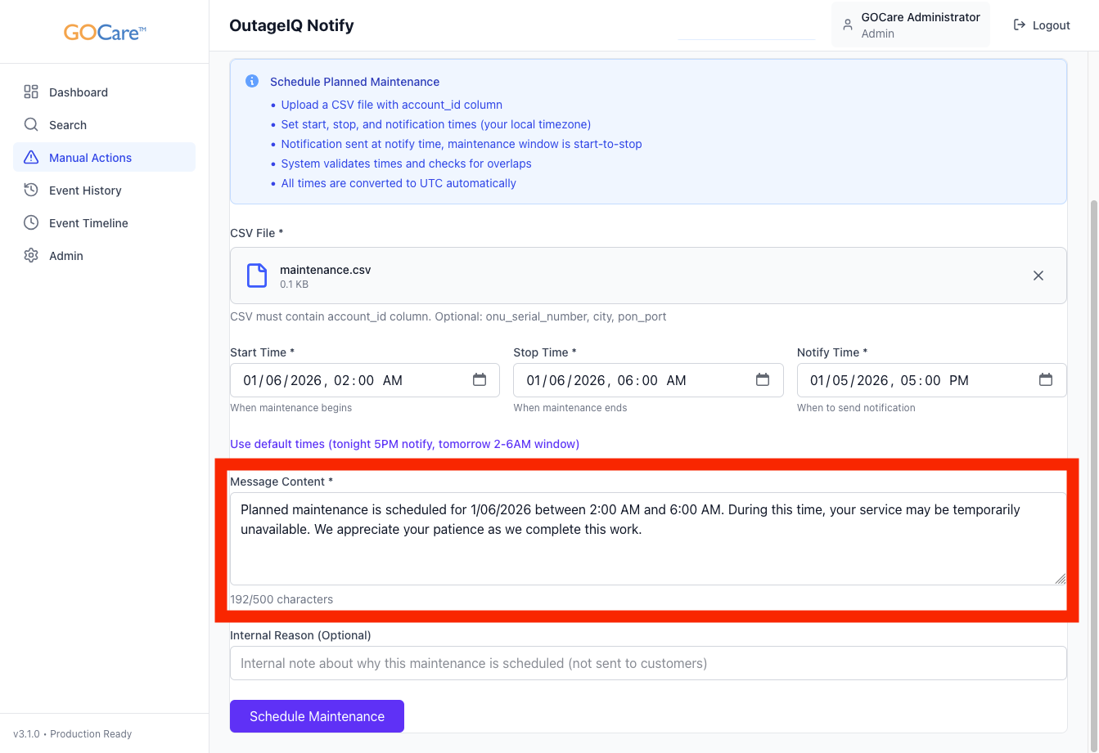Open the Start Time calendar picker
The height and width of the screenshot is (753, 1099).
(x=480, y=380)
